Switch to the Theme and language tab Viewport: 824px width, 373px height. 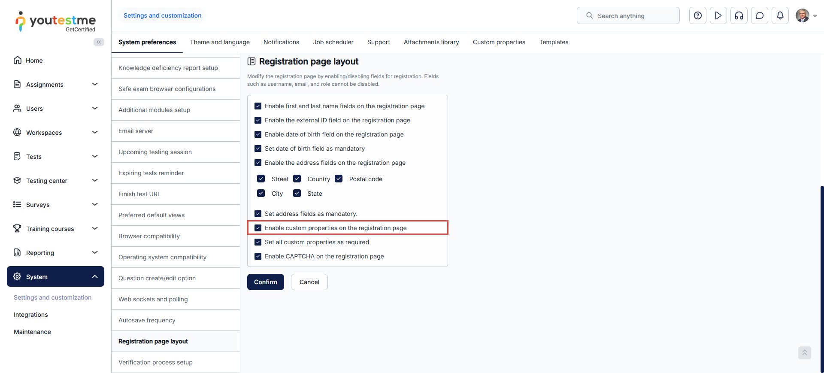[220, 42]
